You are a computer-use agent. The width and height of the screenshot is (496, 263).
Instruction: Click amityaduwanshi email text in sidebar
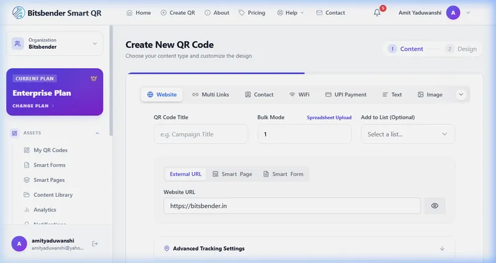point(58,248)
